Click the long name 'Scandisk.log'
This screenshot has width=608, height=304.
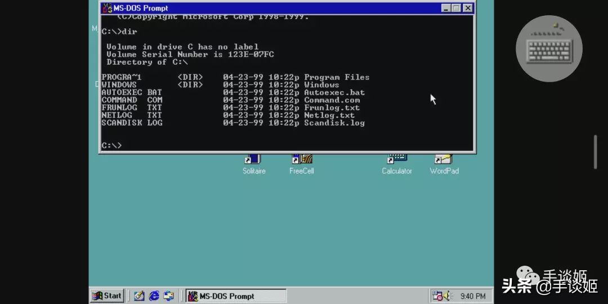(x=334, y=123)
